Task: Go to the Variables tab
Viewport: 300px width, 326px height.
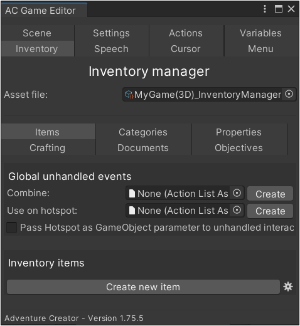Action: [260, 33]
